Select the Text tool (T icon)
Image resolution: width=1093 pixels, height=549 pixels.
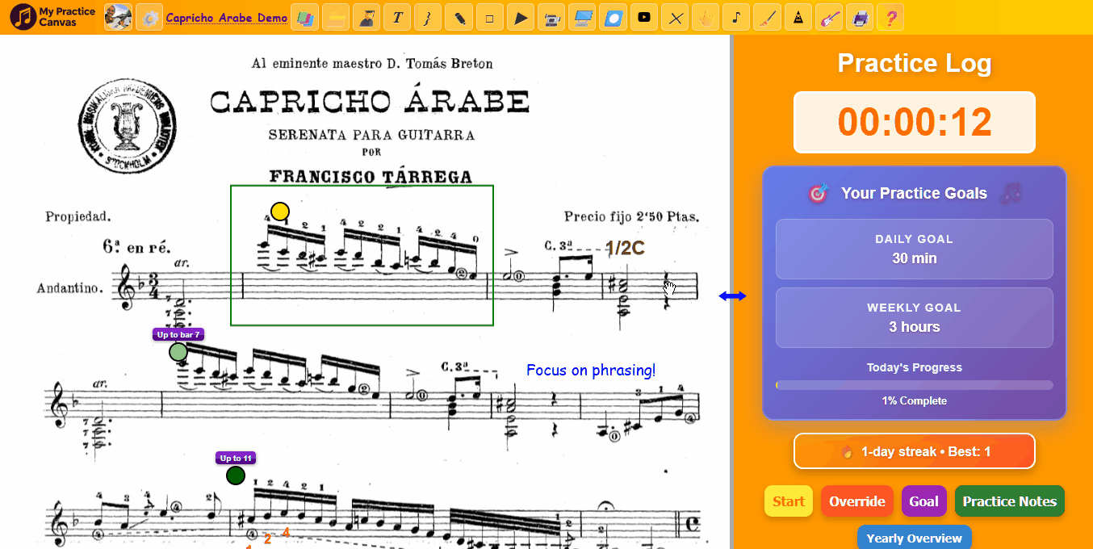(397, 17)
